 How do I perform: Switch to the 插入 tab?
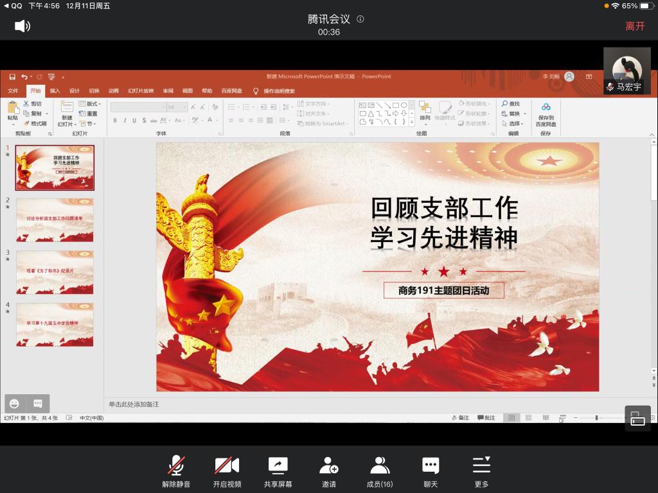[55, 91]
